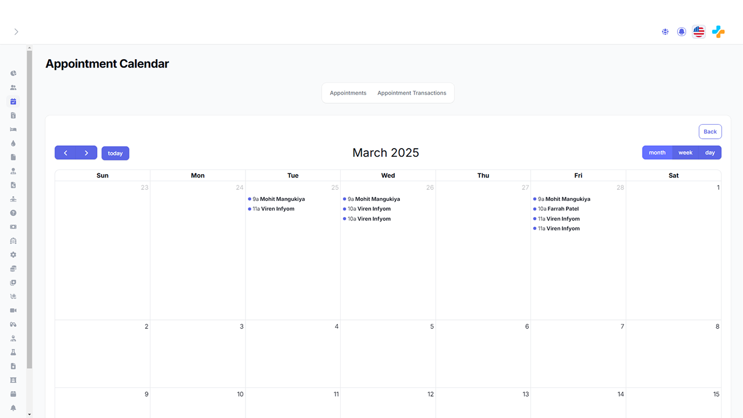The height and width of the screenshot is (418, 743).
Task: Jump to today on the calendar
Action: [115, 153]
